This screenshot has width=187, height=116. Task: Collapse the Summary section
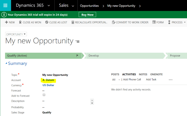[6, 63]
